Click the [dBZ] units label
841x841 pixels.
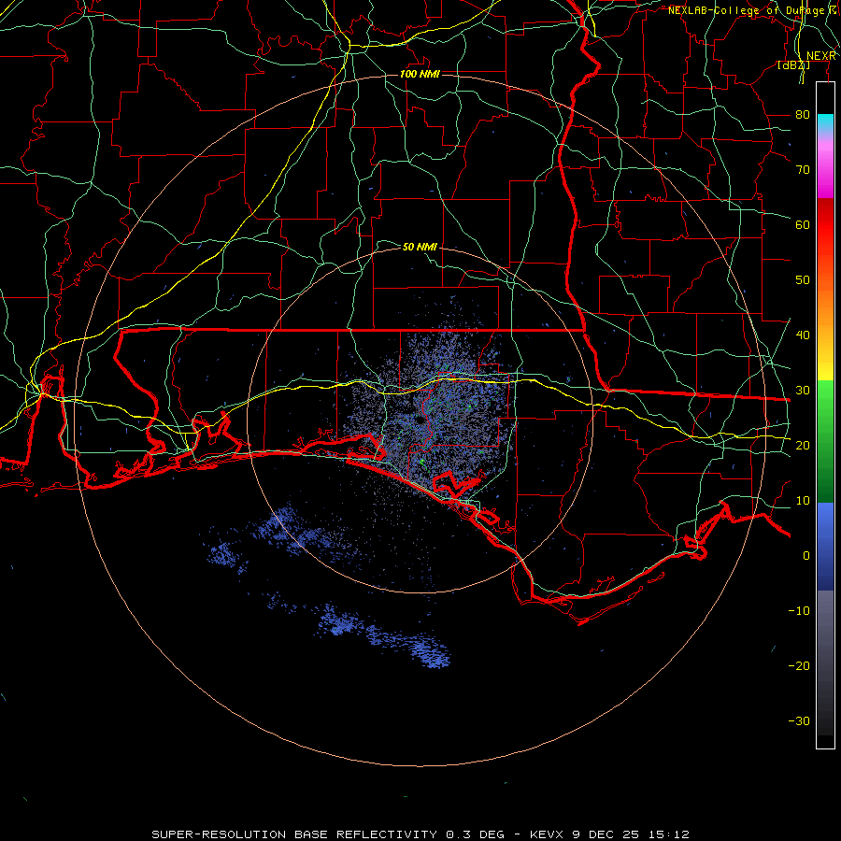pyautogui.click(x=793, y=65)
